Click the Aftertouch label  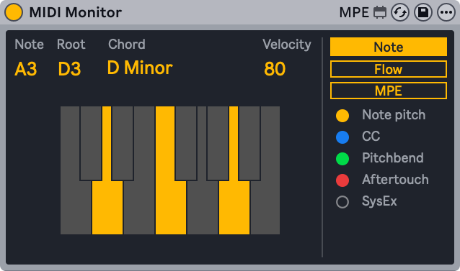point(395,180)
